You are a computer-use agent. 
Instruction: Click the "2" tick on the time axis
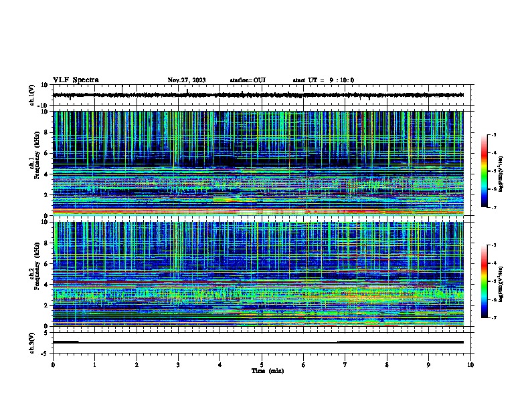[x=137, y=365]
